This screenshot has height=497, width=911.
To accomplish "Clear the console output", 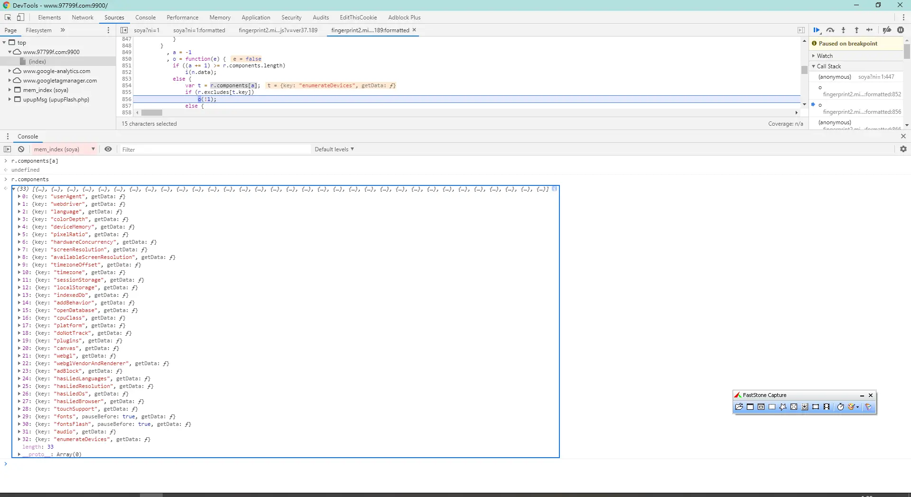I will pos(21,149).
